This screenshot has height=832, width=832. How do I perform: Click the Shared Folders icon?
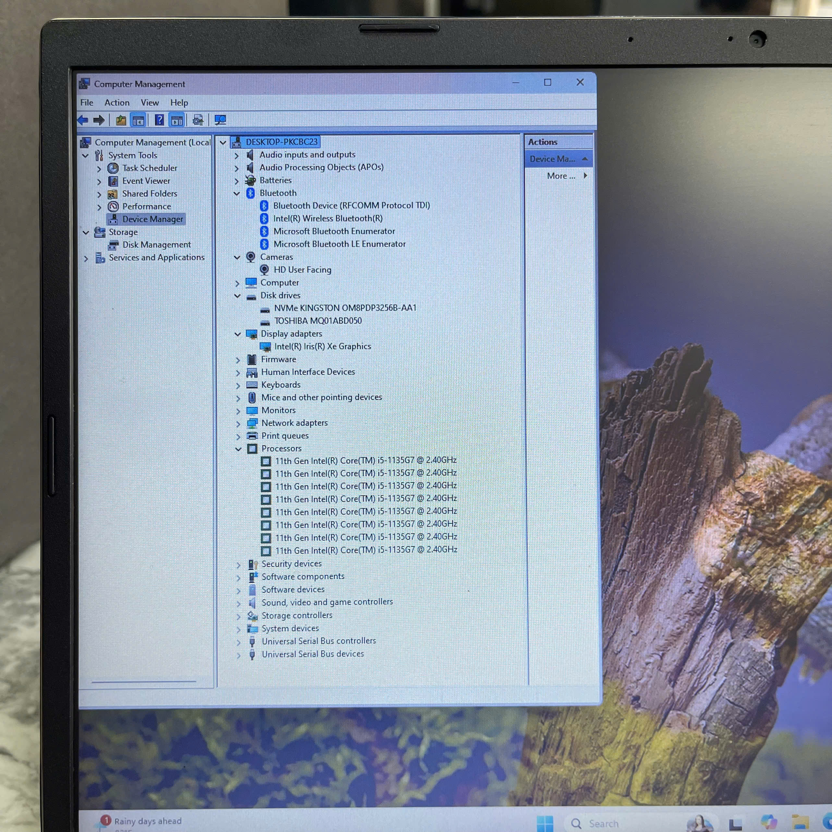pos(112,194)
